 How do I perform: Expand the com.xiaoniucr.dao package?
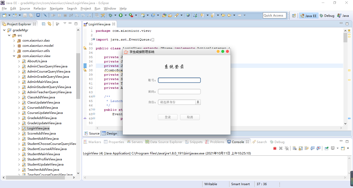[x=14, y=41]
